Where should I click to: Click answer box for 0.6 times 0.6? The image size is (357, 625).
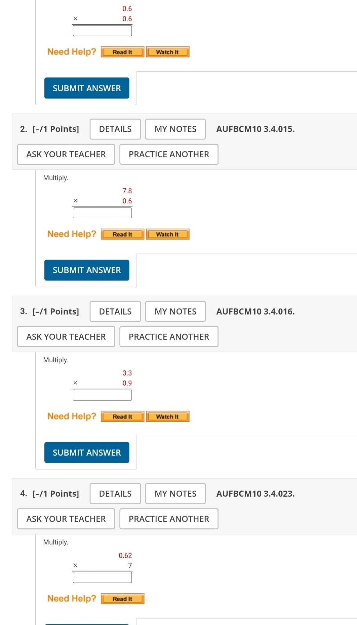pos(102,31)
